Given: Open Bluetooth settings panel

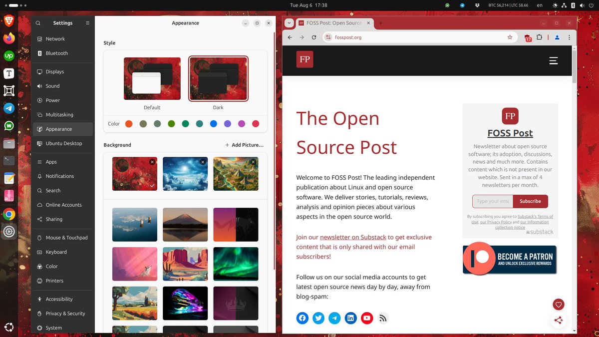Looking at the screenshot, I should tap(63, 53).
